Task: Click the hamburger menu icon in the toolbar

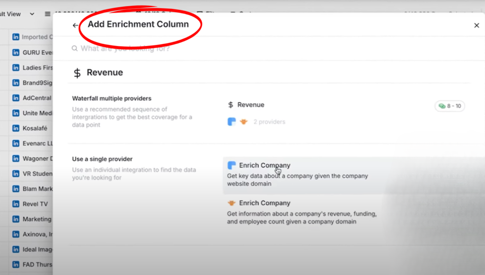Action: pyautogui.click(x=47, y=14)
